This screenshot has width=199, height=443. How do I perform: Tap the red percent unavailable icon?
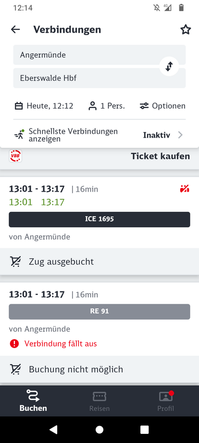pos(185,189)
